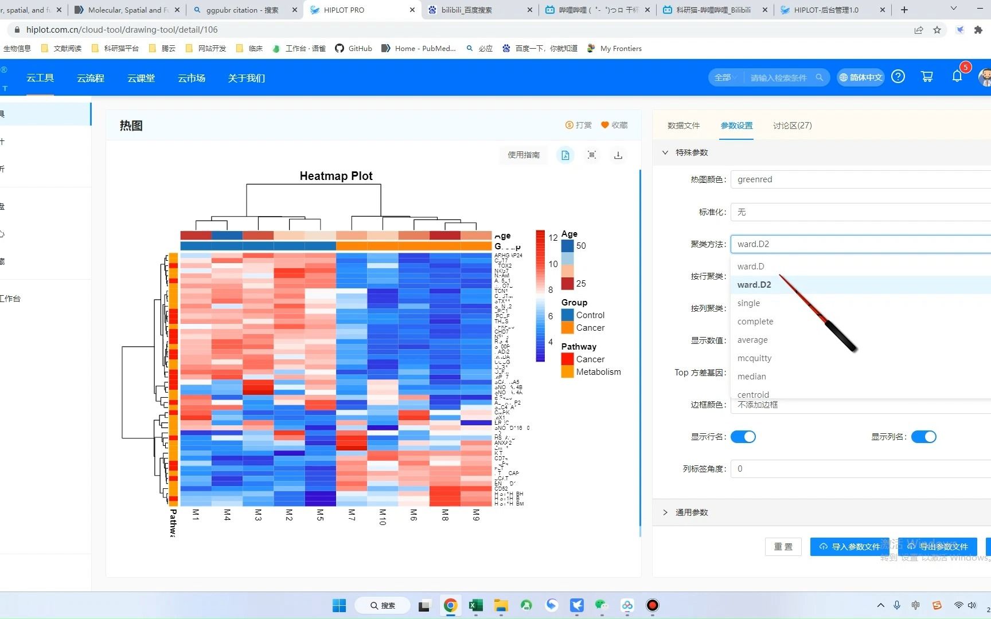
Task: Toggle the 显示列名 switch
Action: [924, 437]
